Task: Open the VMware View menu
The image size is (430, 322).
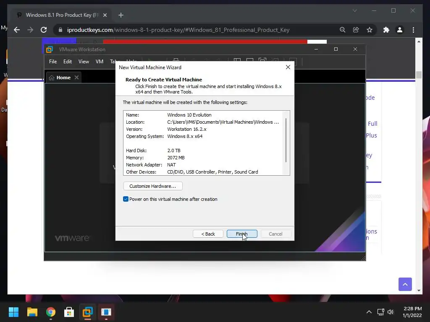Action: pyautogui.click(x=84, y=62)
